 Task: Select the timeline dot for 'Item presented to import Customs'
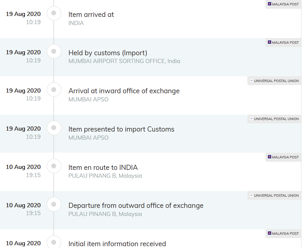pyautogui.click(x=54, y=128)
